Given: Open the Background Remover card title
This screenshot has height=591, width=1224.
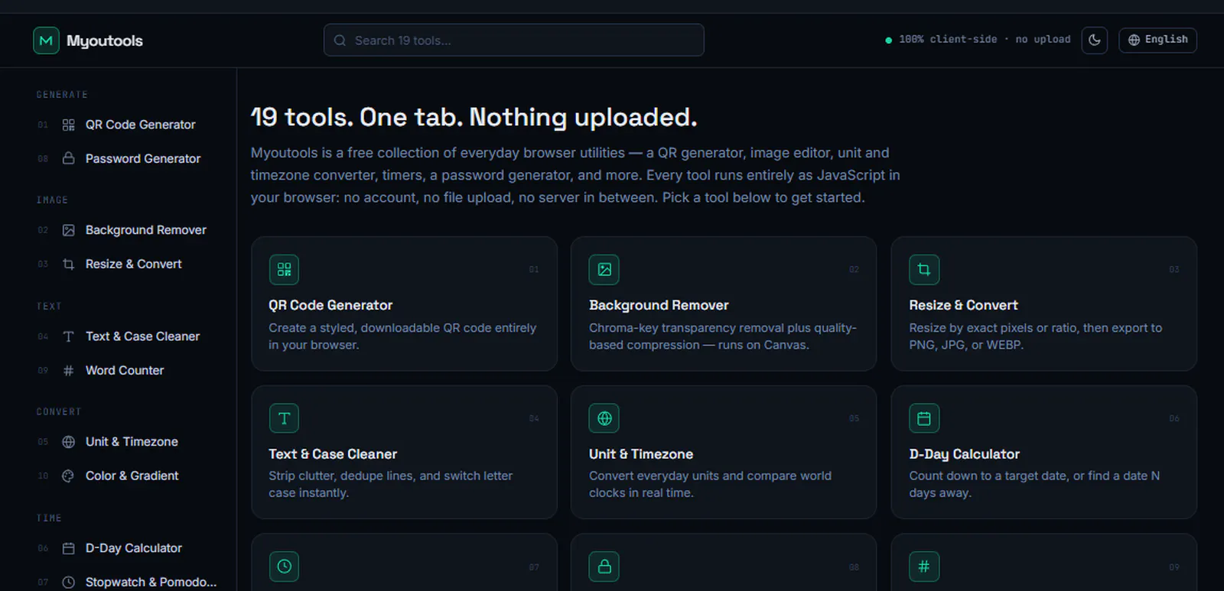Looking at the screenshot, I should [x=659, y=305].
